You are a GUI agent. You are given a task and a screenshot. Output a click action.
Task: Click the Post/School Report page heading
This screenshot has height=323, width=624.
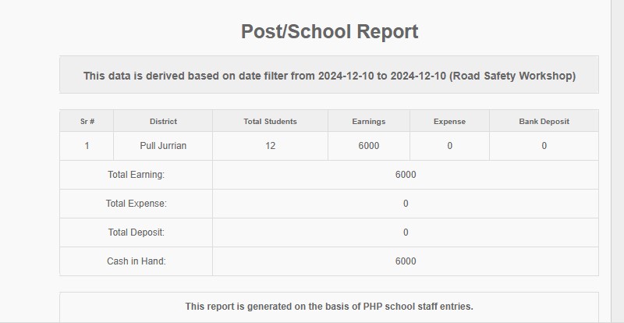click(329, 32)
